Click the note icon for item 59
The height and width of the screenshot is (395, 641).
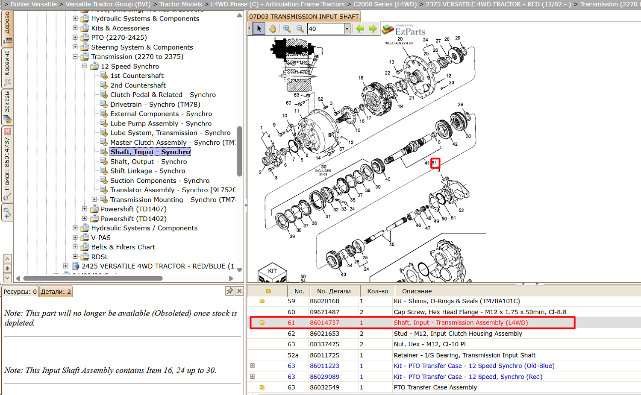coord(262,301)
